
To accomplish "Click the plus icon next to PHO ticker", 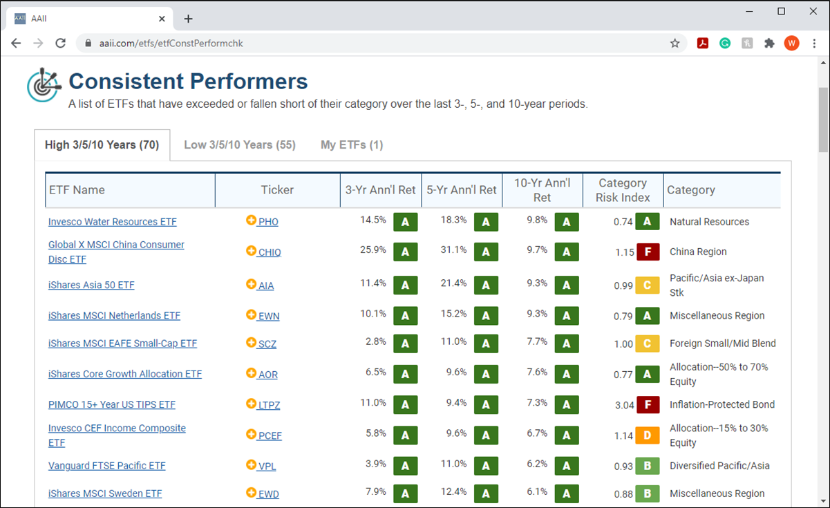I will (x=251, y=220).
